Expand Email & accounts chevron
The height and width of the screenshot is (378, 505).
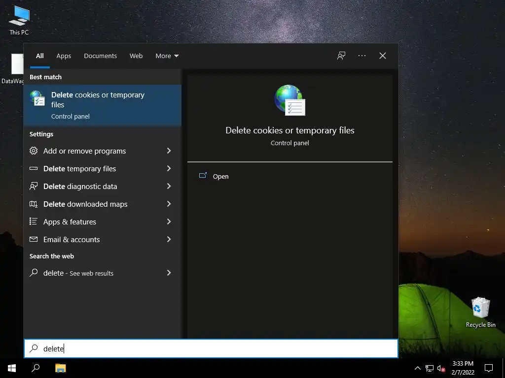coord(169,239)
